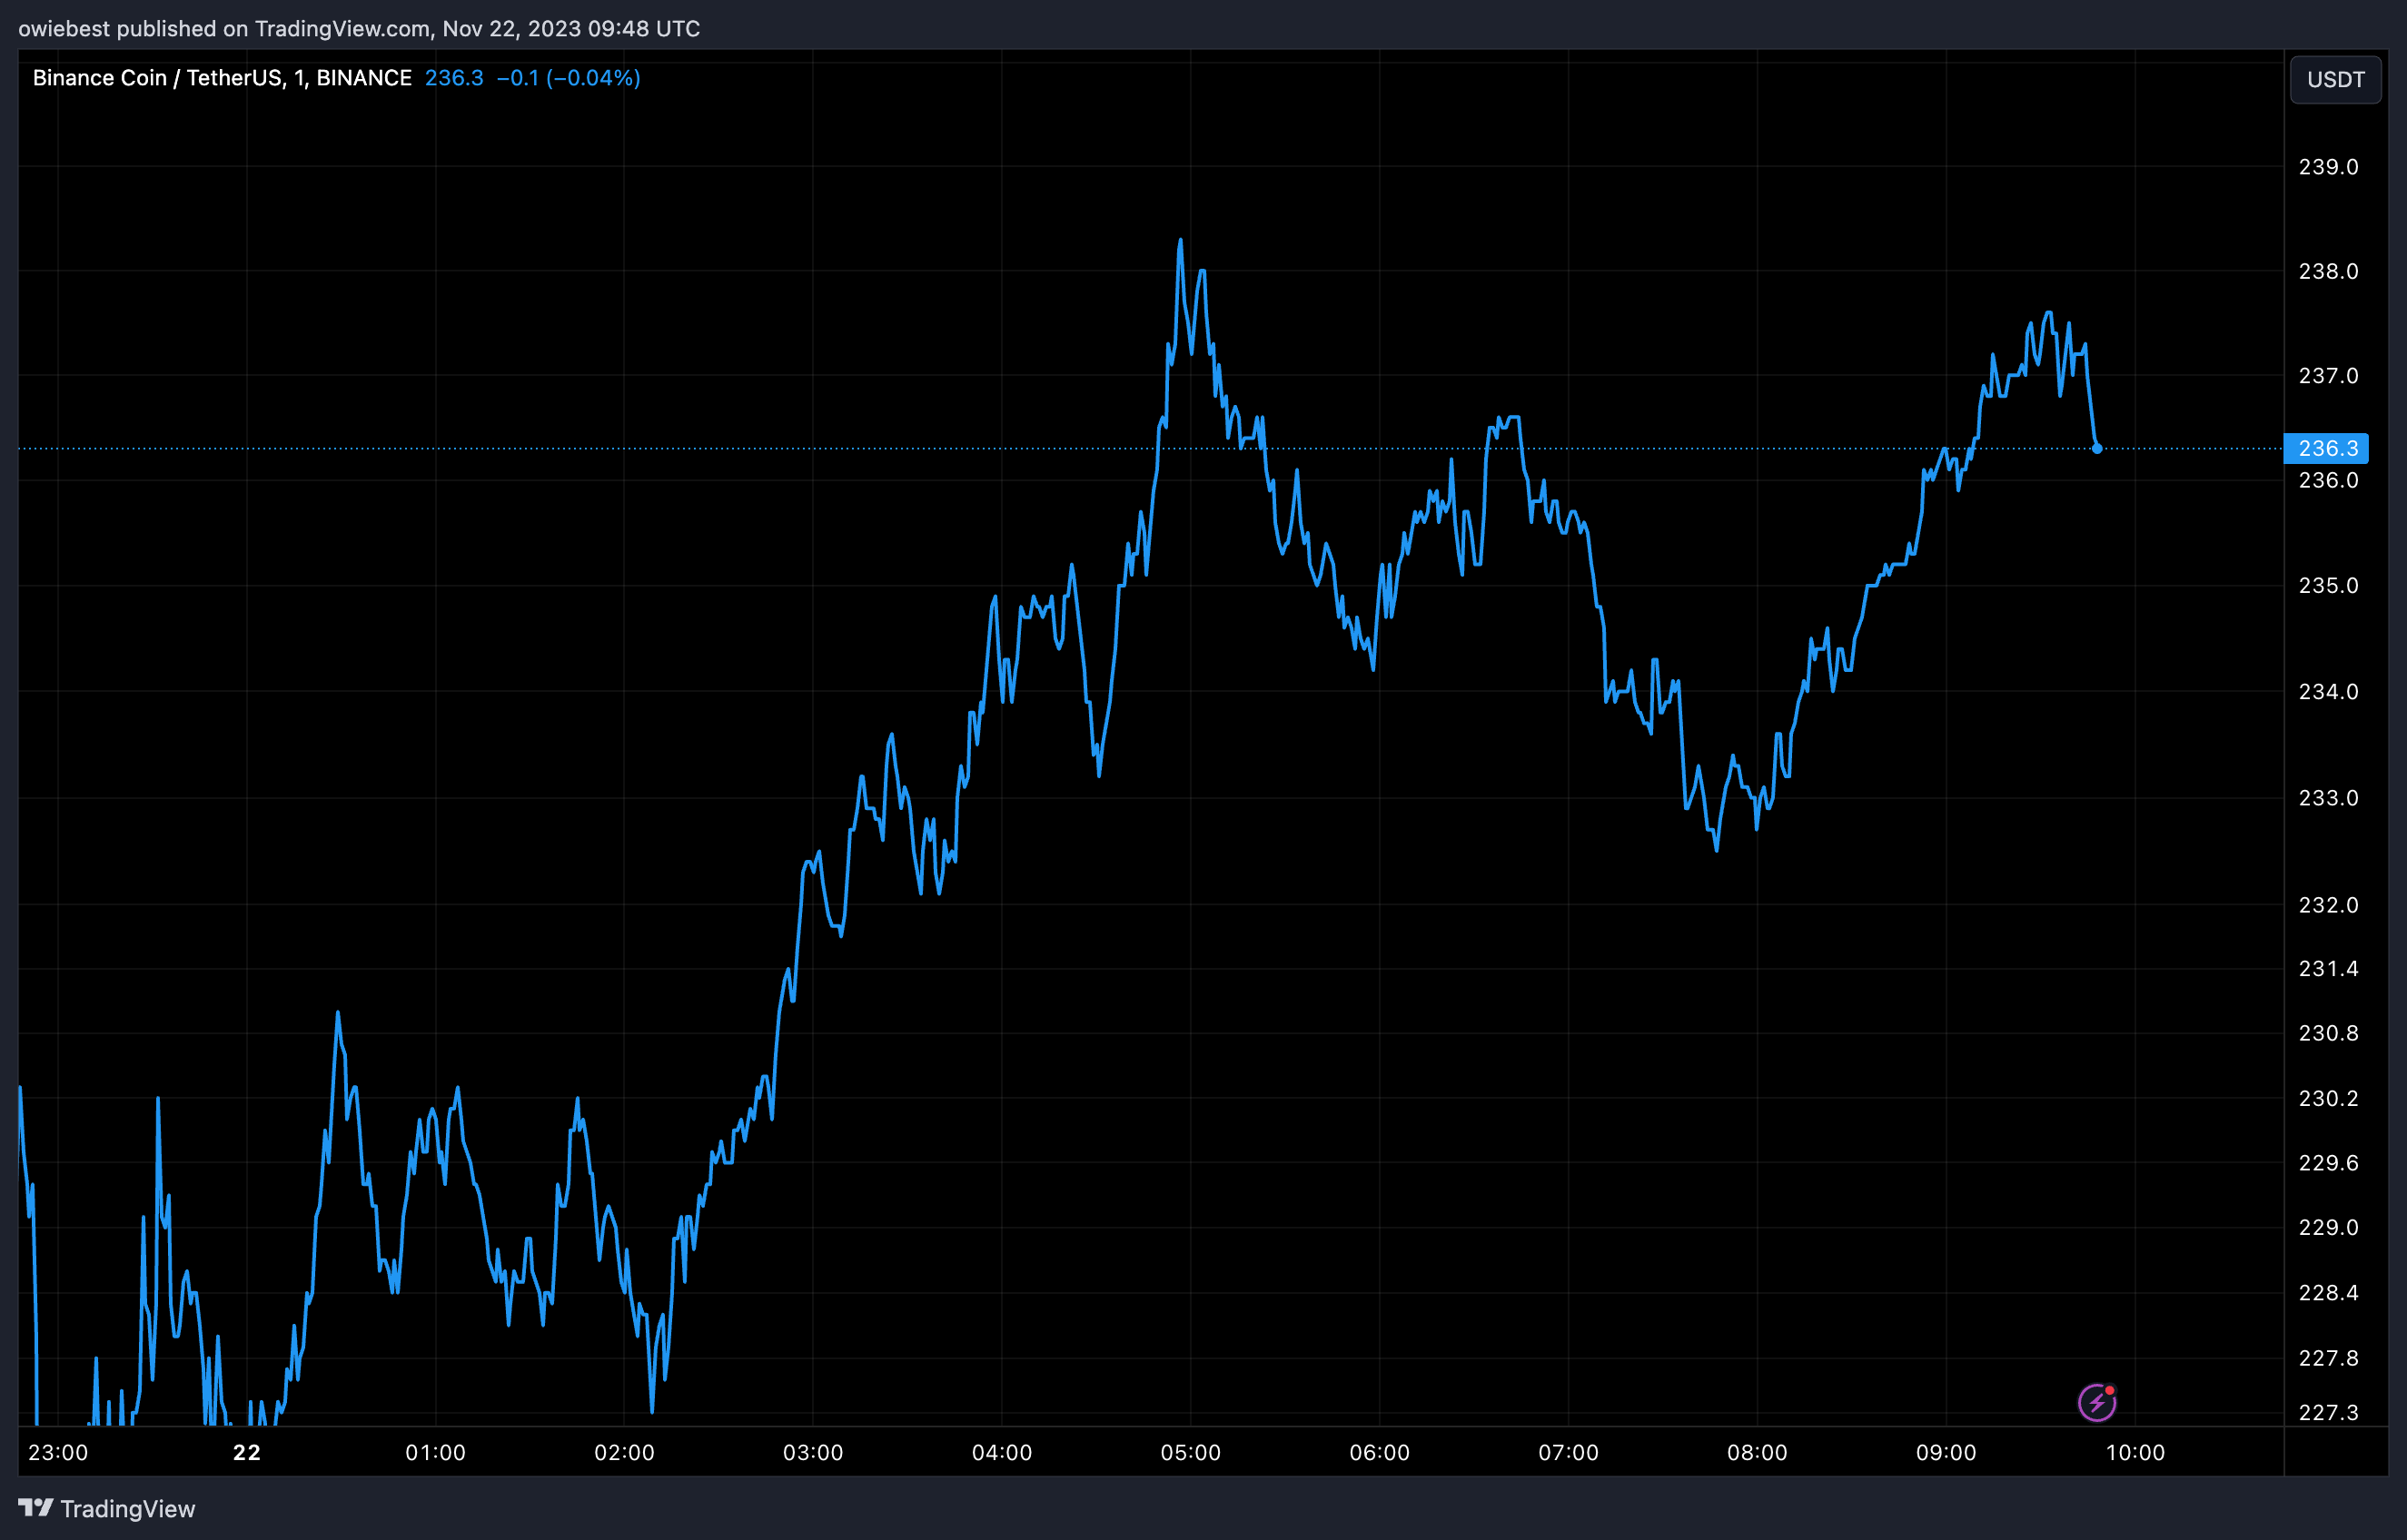Click the 236.3 value beside symbol name
Viewport: 2407px width, 1540px height.
point(453,78)
